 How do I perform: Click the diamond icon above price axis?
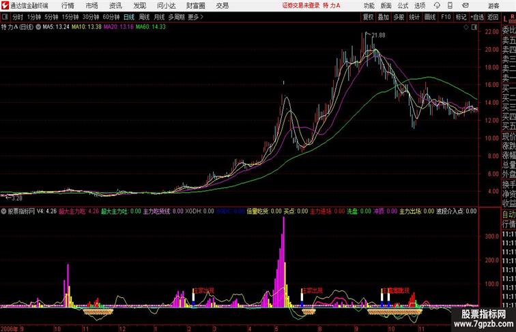coord(466,27)
